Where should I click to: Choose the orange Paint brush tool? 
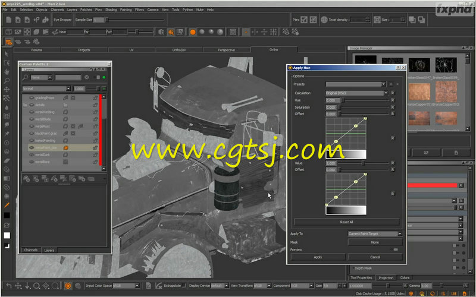pos(7,205)
